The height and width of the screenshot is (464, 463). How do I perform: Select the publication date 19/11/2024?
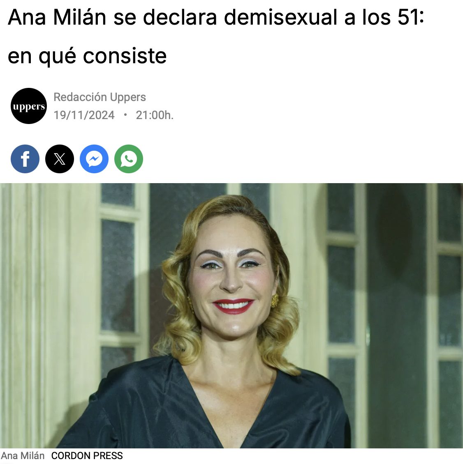(x=84, y=115)
